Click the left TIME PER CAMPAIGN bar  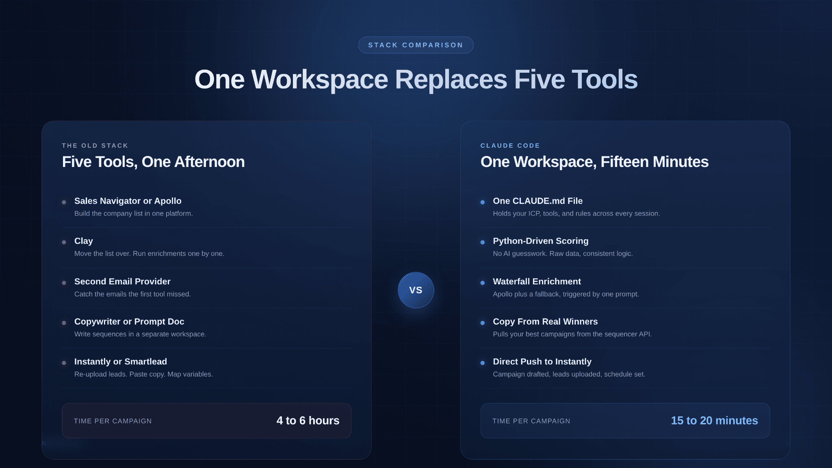pos(206,420)
